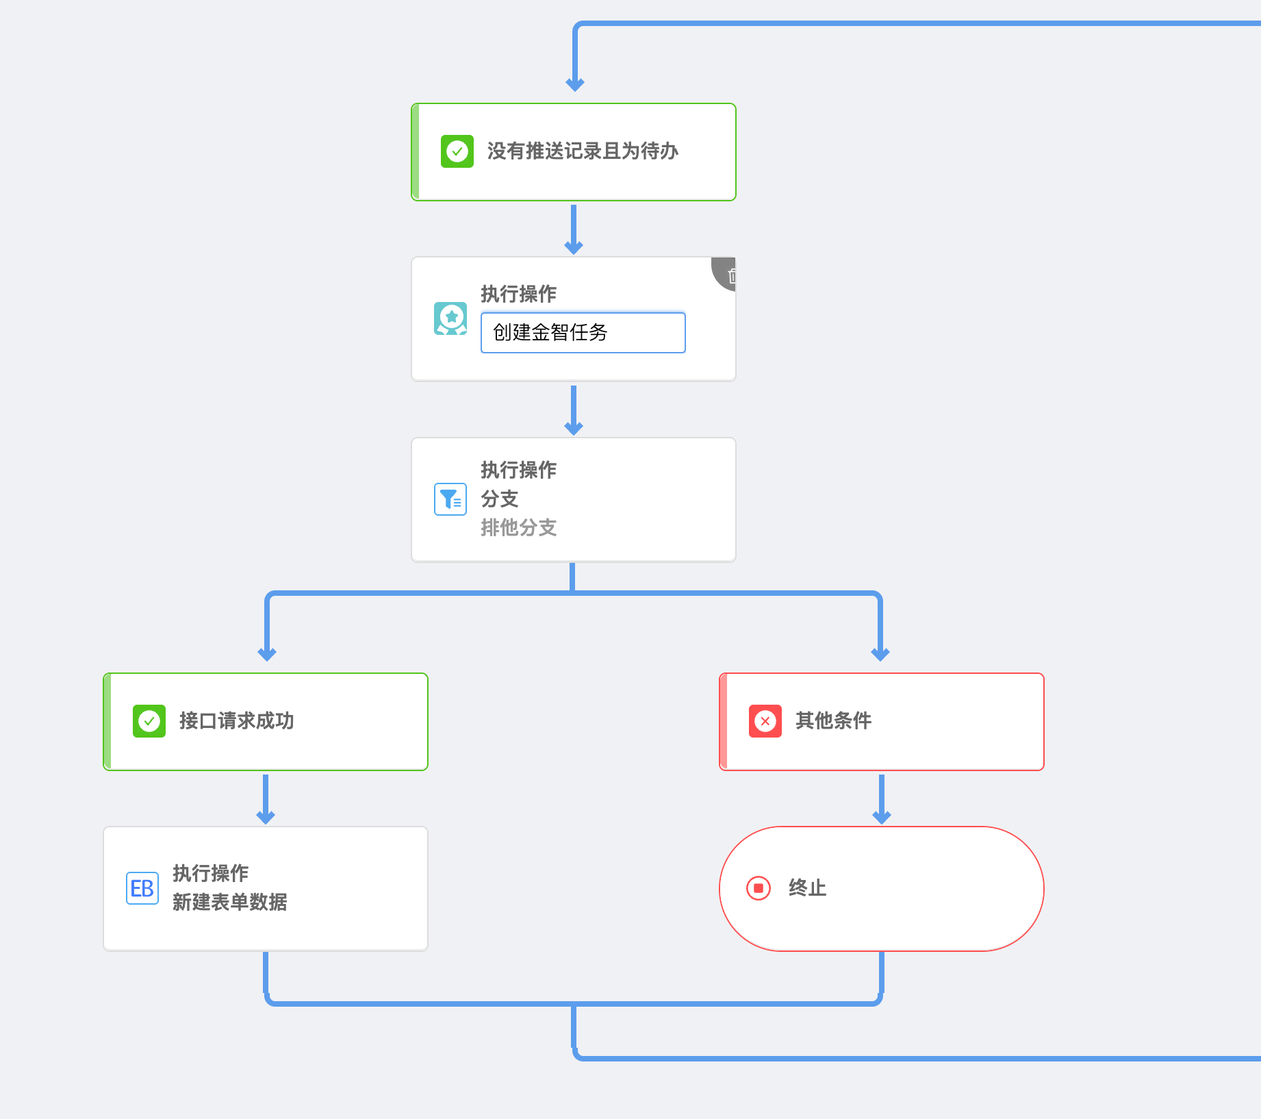Click the EB icon on 新建表单数据 node
The width and height of the screenshot is (1261, 1119).
click(x=142, y=888)
